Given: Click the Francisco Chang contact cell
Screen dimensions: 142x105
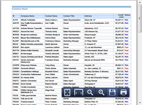Looking at the screenshot, I should pyautogui.click(x=54, y=61).
